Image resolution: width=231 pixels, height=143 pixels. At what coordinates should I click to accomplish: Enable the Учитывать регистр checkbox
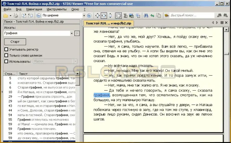[x=6, y=49]
